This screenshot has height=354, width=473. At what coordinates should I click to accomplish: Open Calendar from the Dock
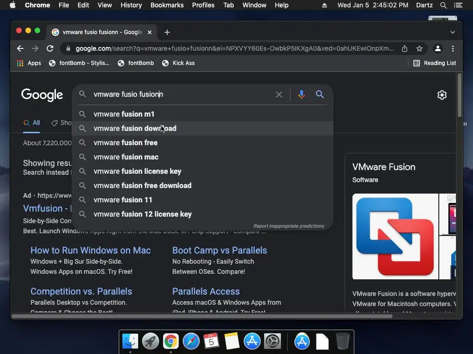point(211,342)
